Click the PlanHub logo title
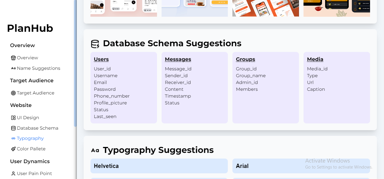 (x=30, y=28)
